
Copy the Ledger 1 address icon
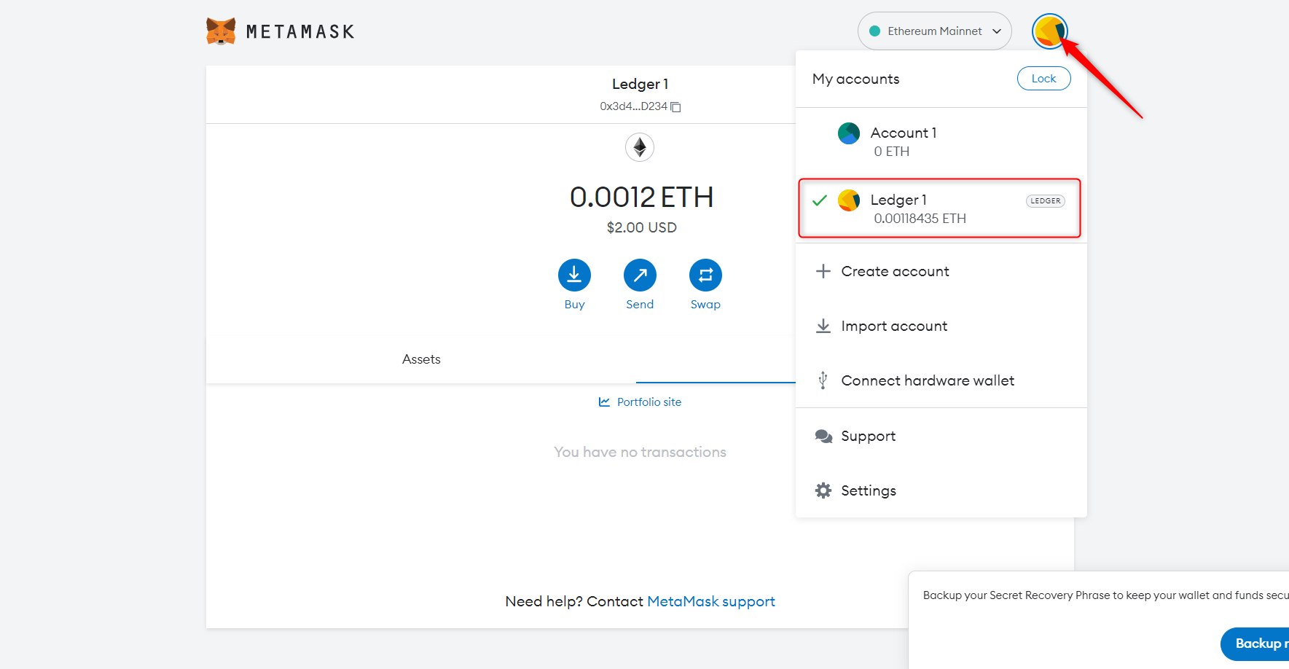tap(675, 107)
